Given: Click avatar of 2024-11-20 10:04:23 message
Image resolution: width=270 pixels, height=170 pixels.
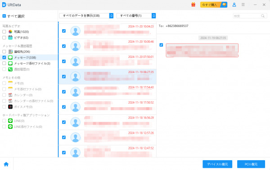Looking at the screenshot, I should (x=76, y=31).
